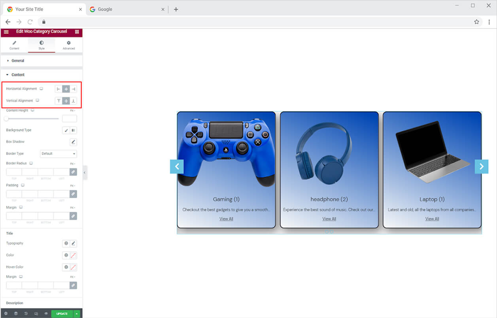
Task: Open the Border Type dropdown
Action: pos(59,153)
